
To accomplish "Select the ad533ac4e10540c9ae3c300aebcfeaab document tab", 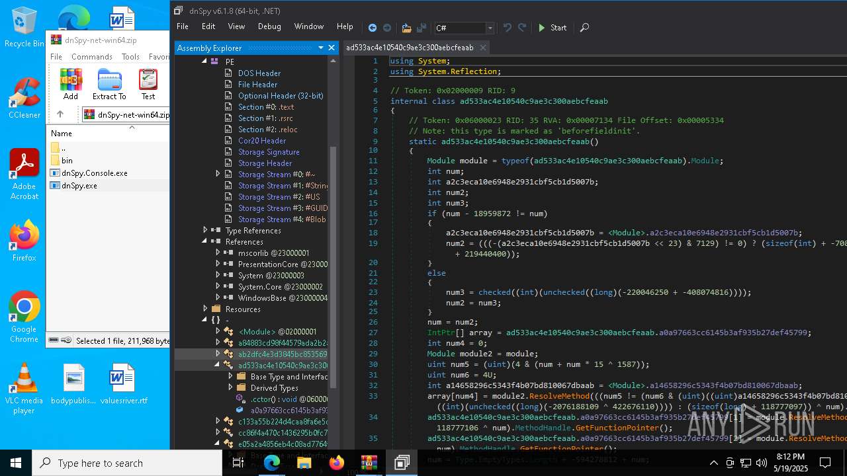I will pyautogui.click(x=410, y=48).
